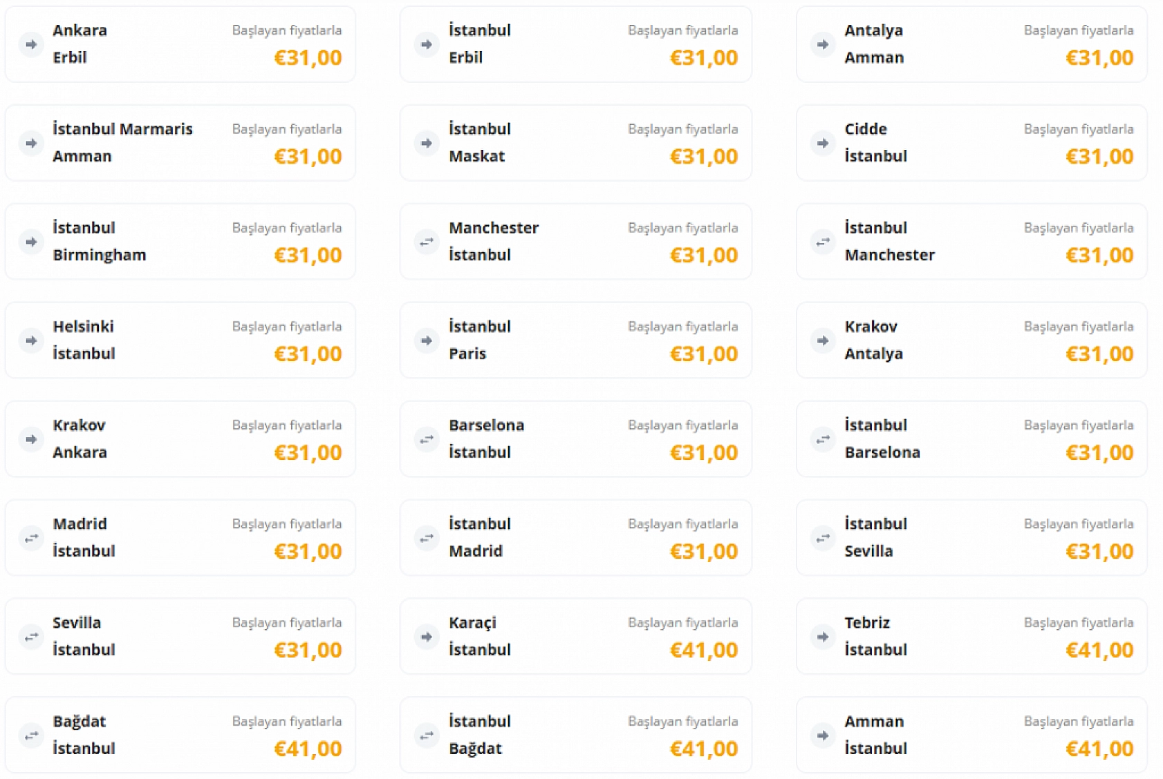Click the round-trip icon for Barselona–İstanbul
The height and width of the screenshot is (779, 1163).
point(427,439)
